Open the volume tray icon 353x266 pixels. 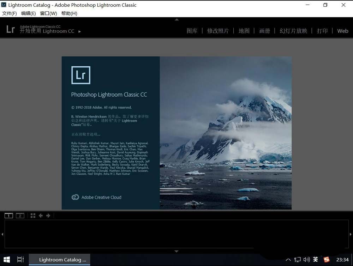click(x=306, y=260)
